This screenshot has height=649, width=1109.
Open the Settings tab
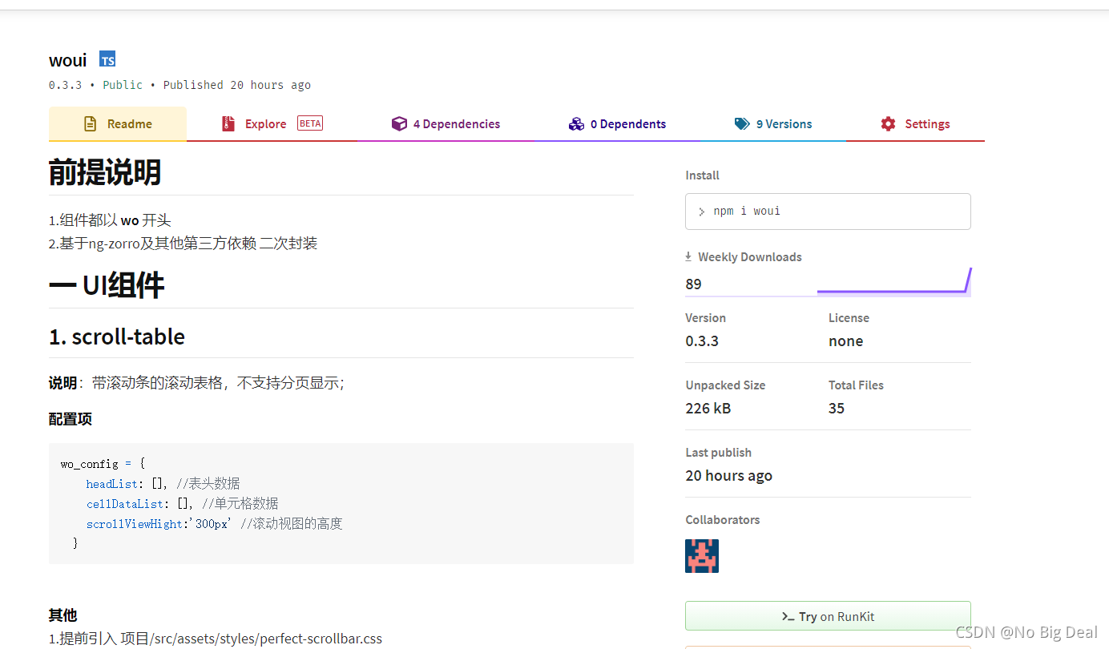tap(915, 124)
